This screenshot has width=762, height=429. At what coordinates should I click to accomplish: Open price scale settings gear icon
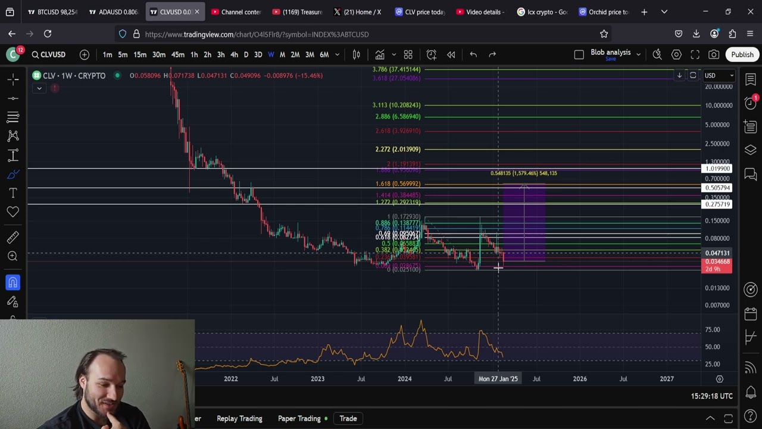719,379
